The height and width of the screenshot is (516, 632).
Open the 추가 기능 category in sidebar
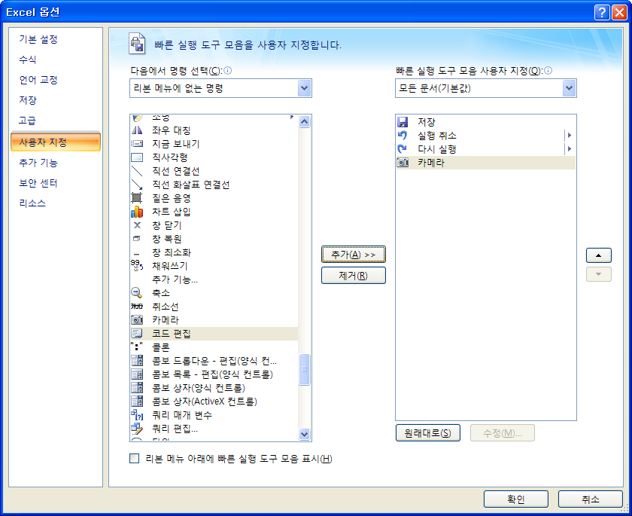click(56, 163)
